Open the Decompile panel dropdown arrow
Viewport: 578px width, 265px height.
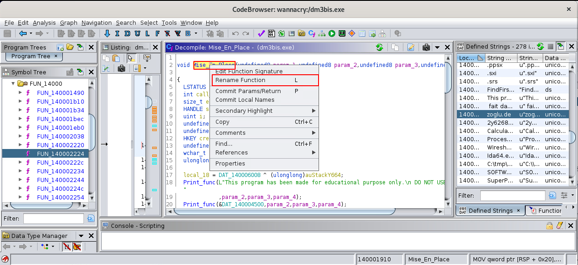click(x=437, y=47)
